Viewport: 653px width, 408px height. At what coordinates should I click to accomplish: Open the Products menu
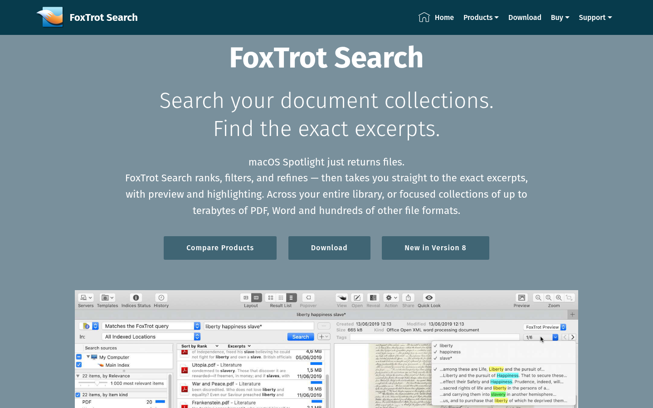tap(481, 17)
